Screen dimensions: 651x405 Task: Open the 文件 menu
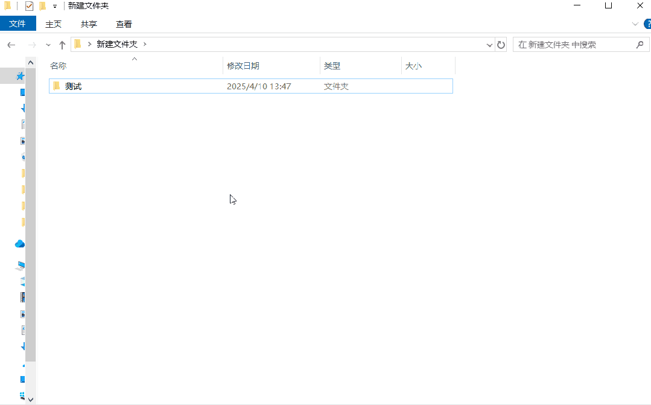point(18,24)
